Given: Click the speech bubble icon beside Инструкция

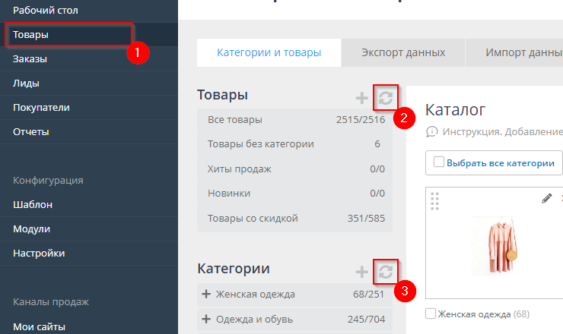Looking at the screenshot, I should 432,132.
